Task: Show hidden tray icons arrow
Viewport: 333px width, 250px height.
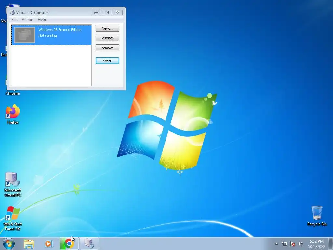Action: tap(276, 244)
